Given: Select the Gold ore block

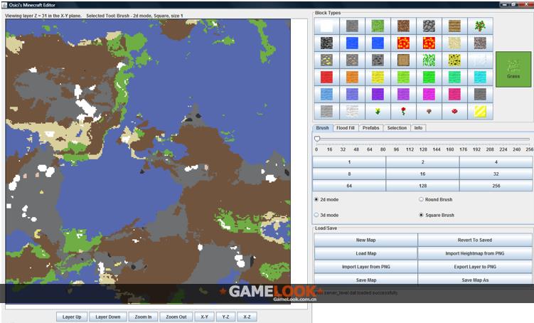Looking at the screenshot, I should (326, 60).
